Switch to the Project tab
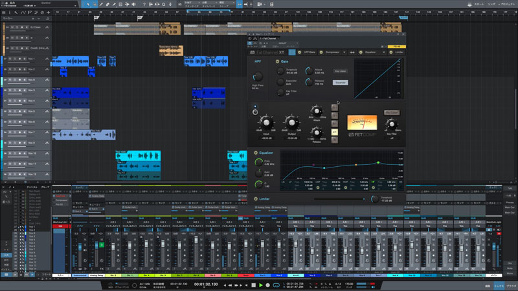Viewport: 518px width, 291px height. [508, 5]
